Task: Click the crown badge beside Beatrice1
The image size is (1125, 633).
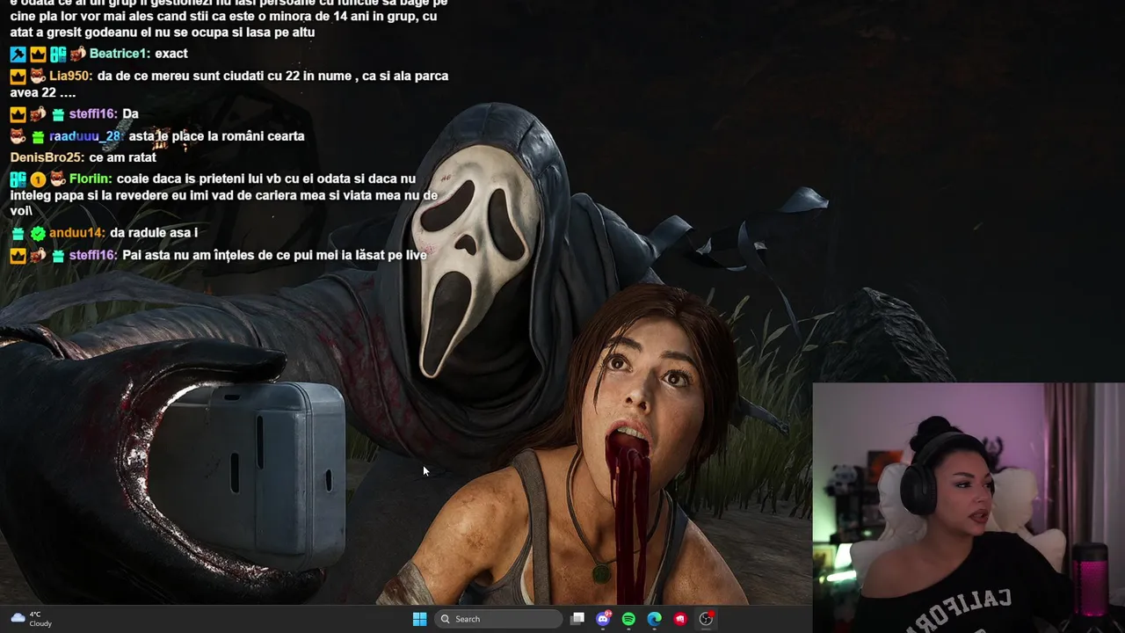Action: [38, 54]
